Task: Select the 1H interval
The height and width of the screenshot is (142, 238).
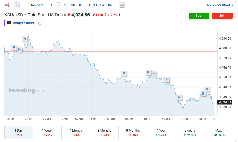Action: [x=80, y=5]
